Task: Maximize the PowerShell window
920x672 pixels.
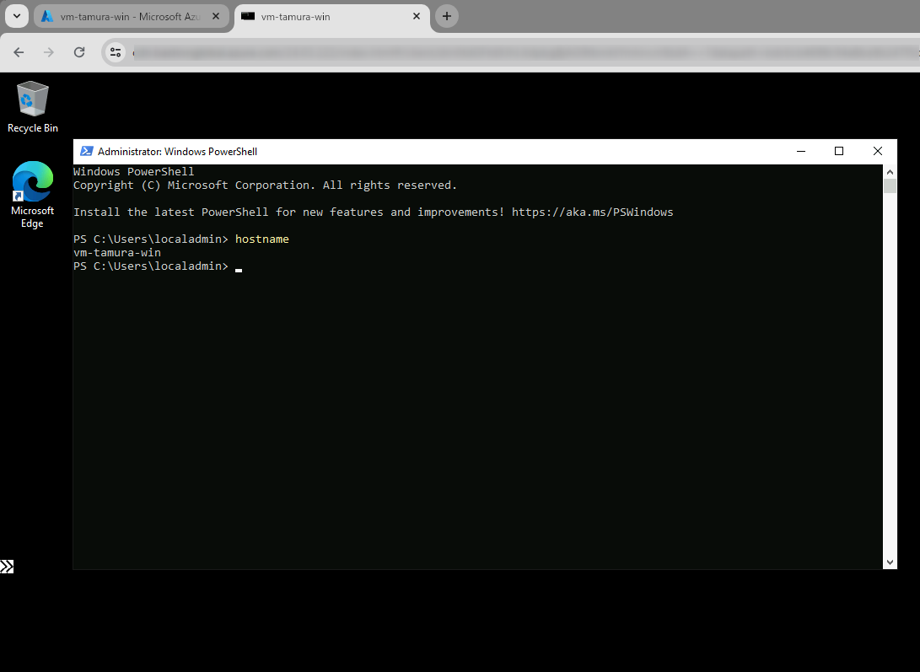Action: coord(839,151)
